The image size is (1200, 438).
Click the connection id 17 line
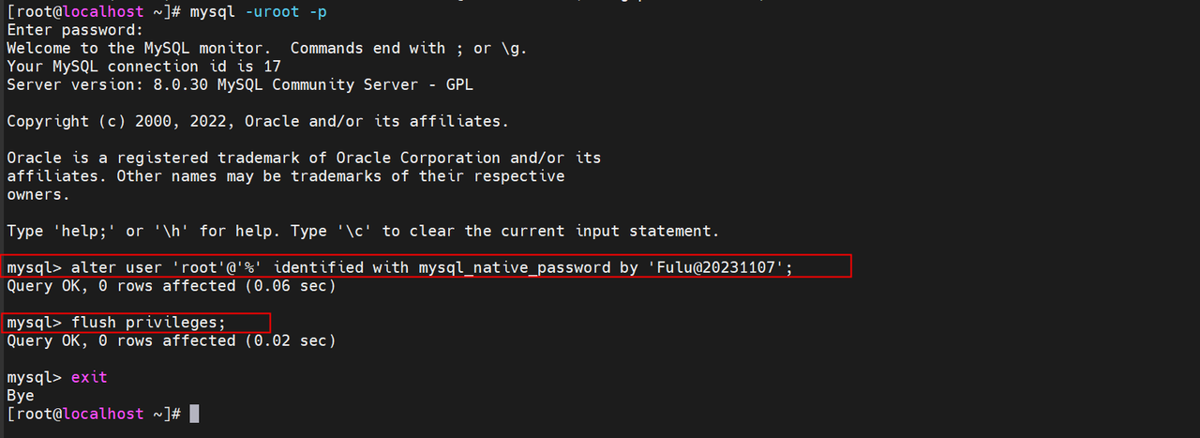143,67
